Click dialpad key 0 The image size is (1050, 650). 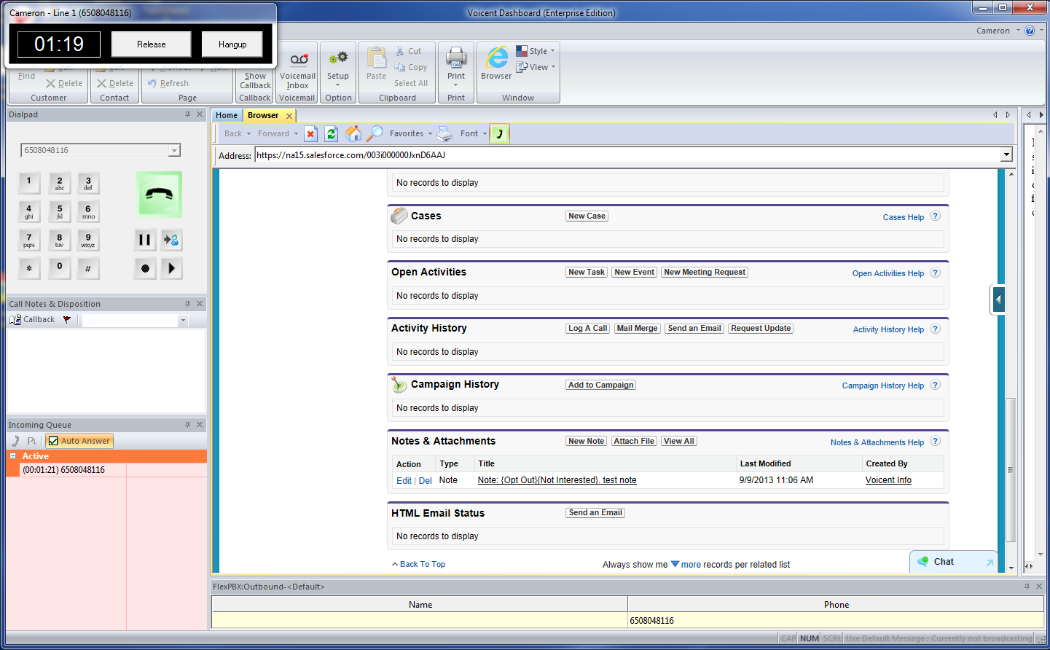pyautogui.click(x=59, y=268)
